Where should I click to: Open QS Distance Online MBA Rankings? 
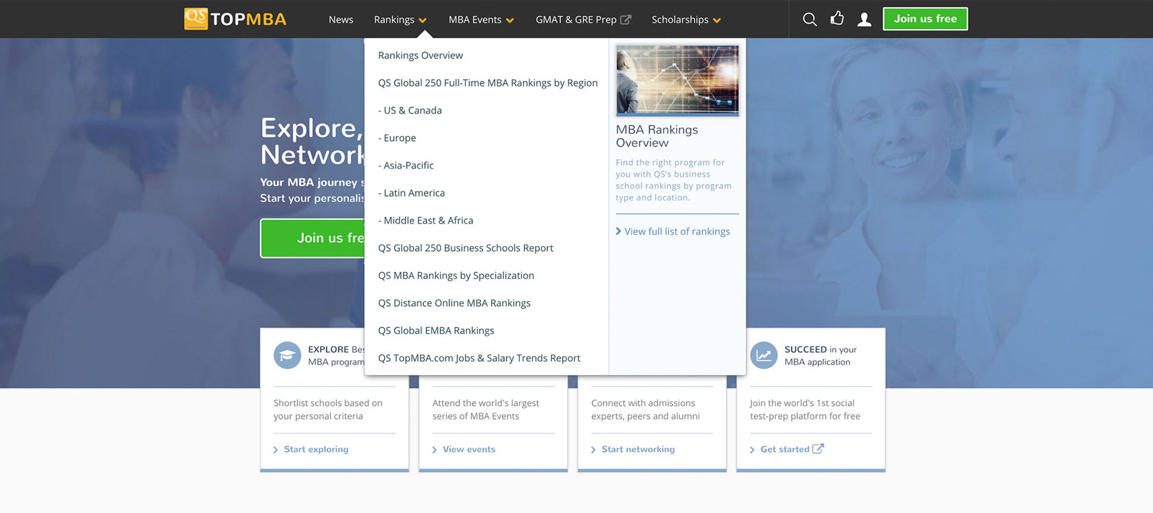point(454,303)
